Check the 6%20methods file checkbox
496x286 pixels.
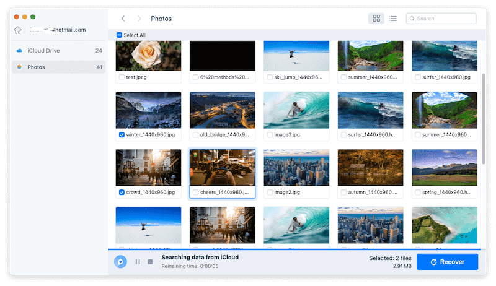pyautogui.click(x=196, y=77)
